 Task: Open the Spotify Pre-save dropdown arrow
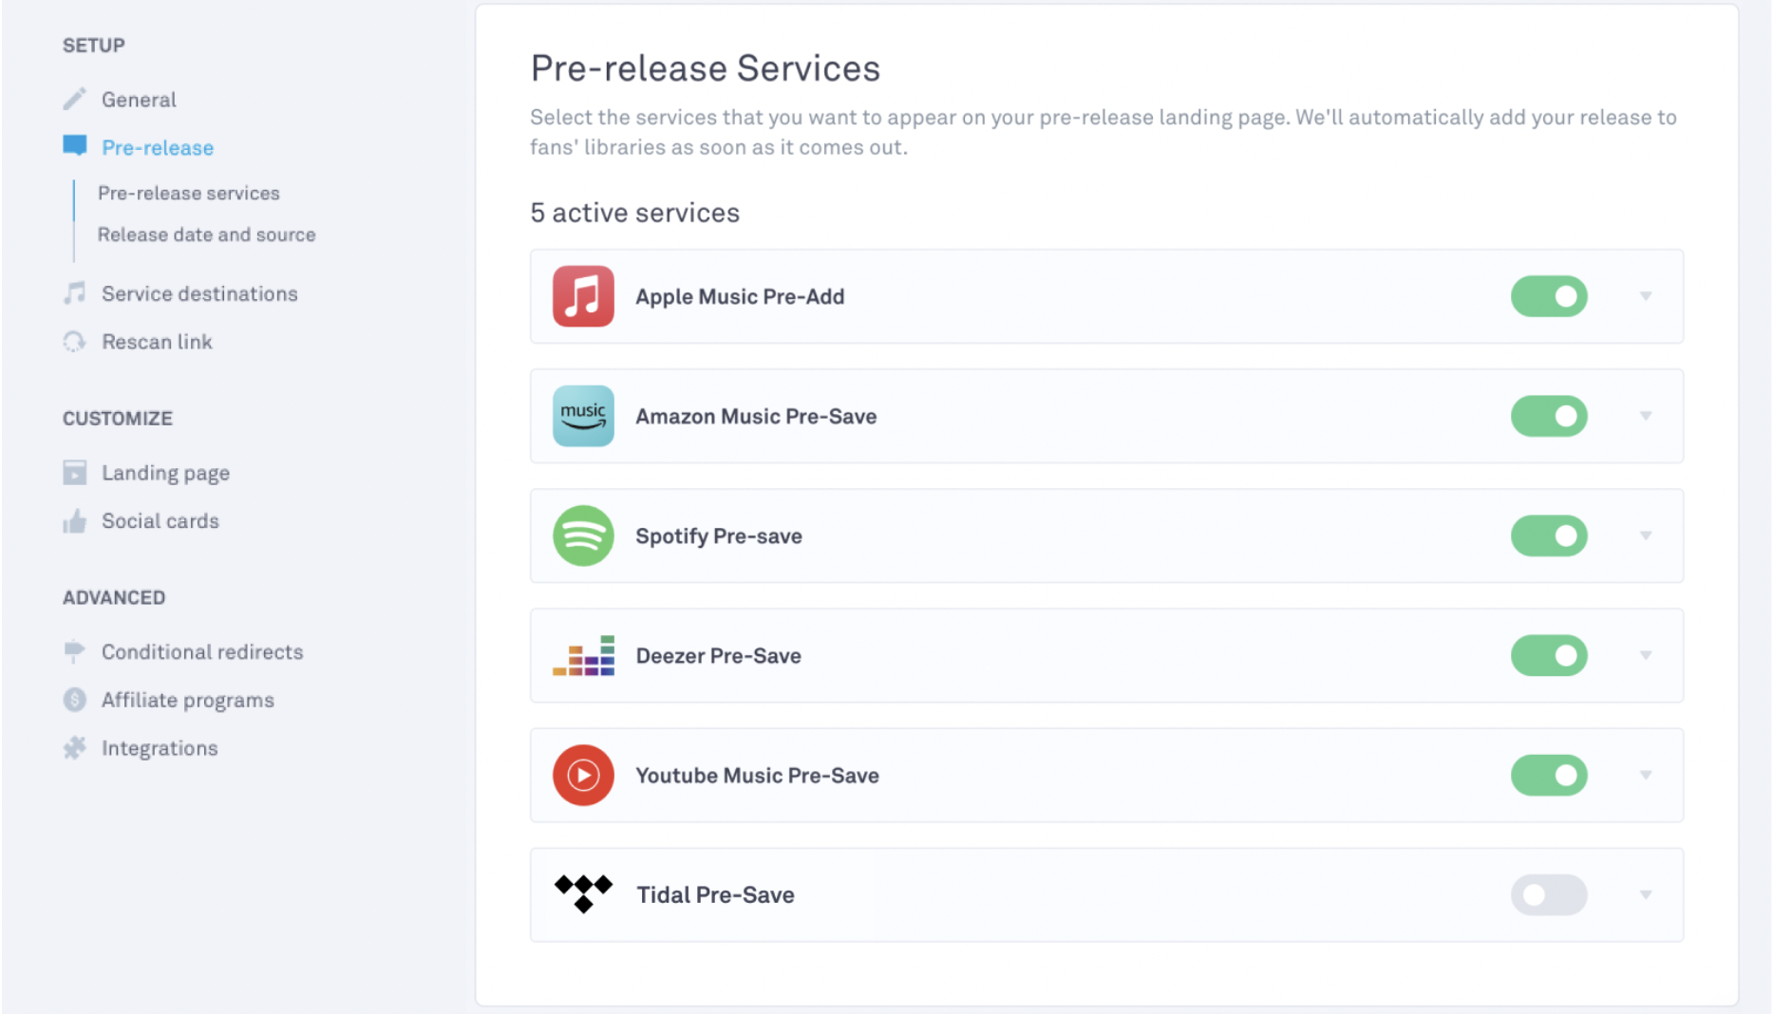click(x=1646, y=535)
